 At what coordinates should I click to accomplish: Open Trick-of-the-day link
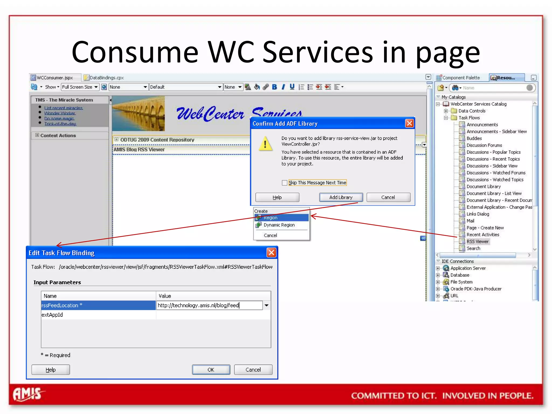pos(60,124)
